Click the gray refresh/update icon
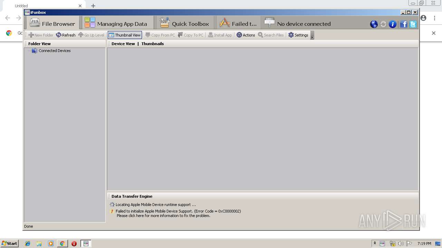 (383, 24)
